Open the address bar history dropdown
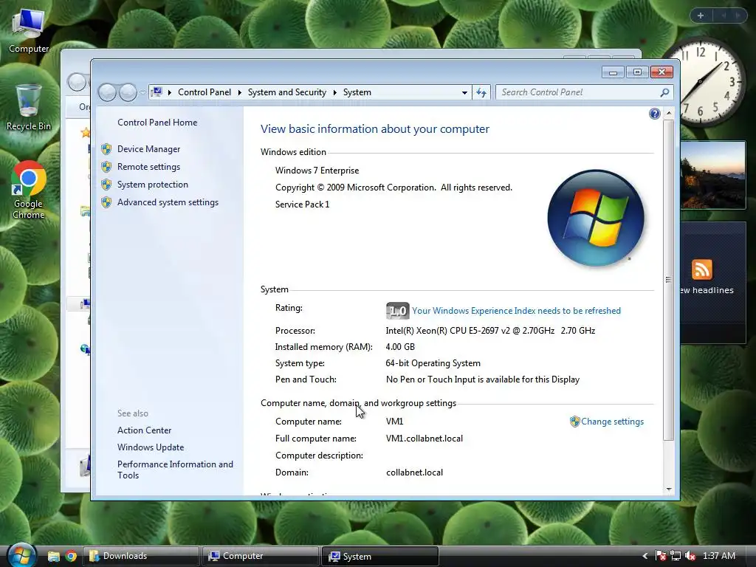The height and width of the screenshot is (567, 756). [x=464, y=92]
